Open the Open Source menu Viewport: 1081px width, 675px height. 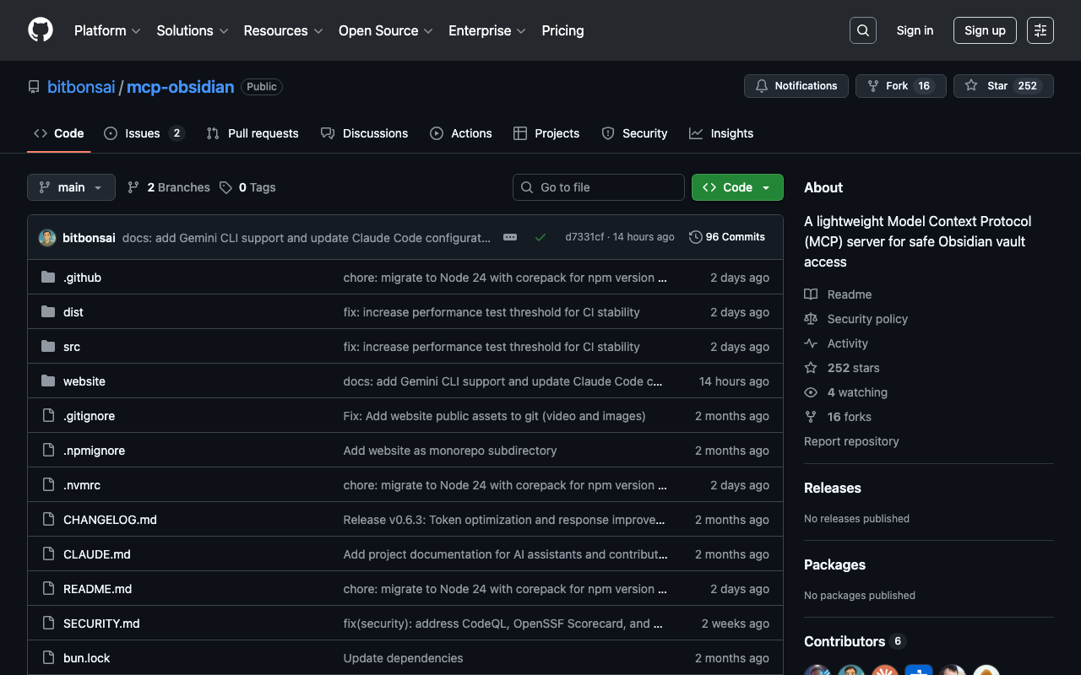pyautogui.click(x=385, y=30)
